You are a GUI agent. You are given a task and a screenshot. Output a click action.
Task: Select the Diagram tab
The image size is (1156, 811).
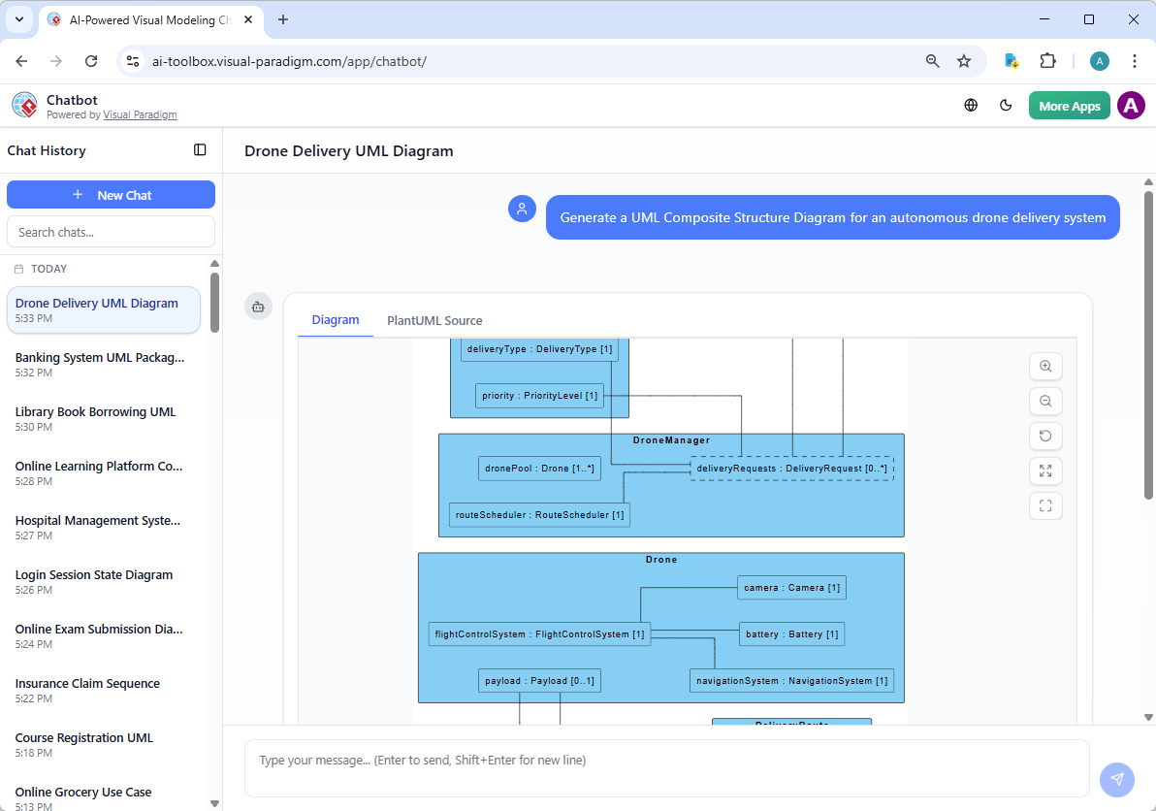point(336,320)
